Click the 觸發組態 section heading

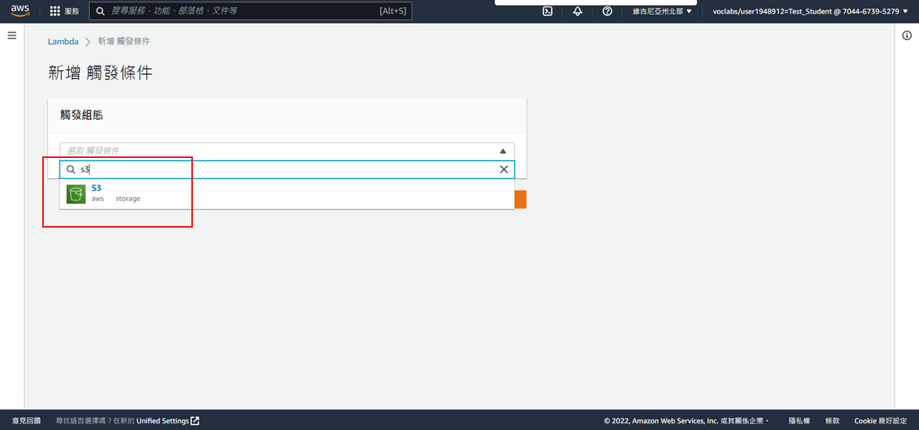[x=82, y=115]
